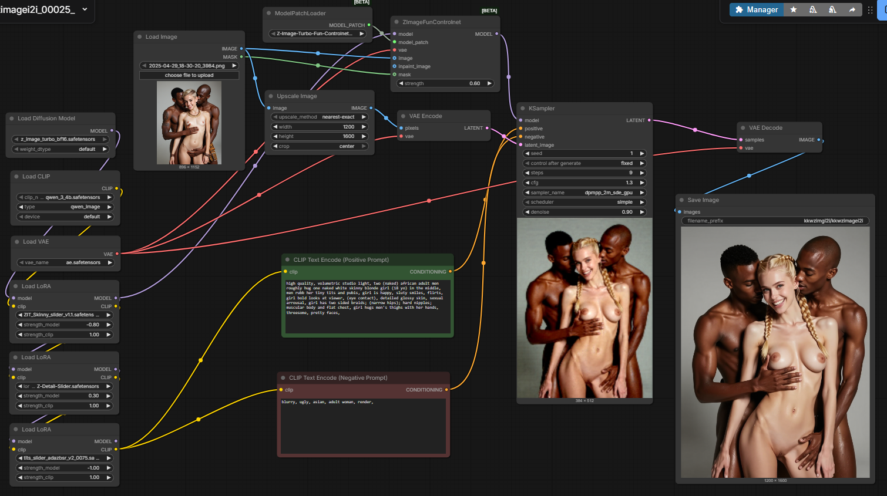Screen dimensions: 887x496
Task: Collapse the VAE Encode node
Action: point(403,116)
